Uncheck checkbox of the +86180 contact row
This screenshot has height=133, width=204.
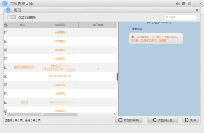click(x=6, y=67)
